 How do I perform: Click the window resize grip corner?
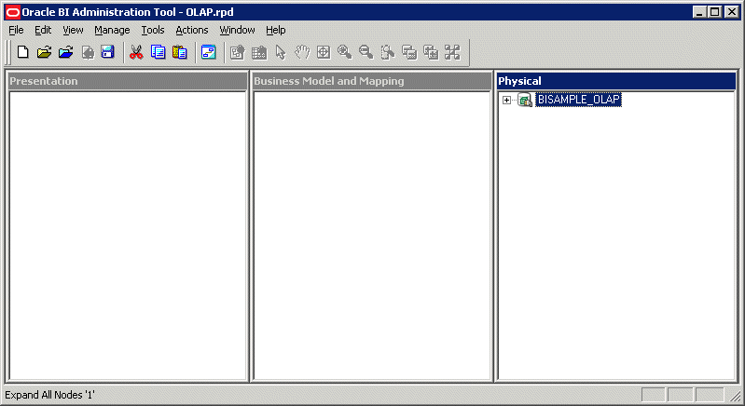point(735,396)
